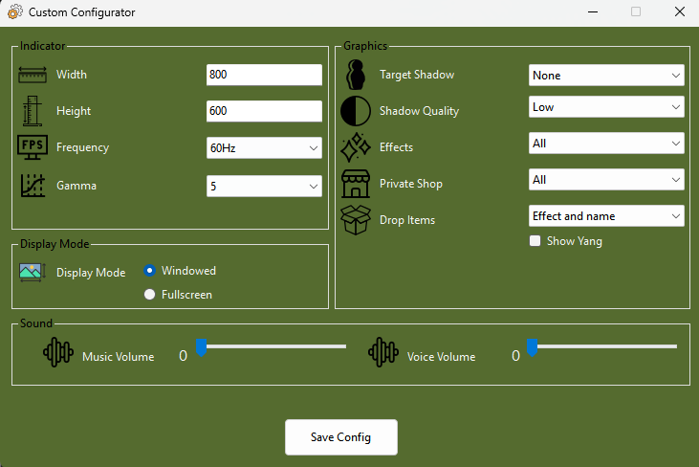The image size is (699, 467).
Task: Click the Music Volume waveform icon
Action: [58, 352]
